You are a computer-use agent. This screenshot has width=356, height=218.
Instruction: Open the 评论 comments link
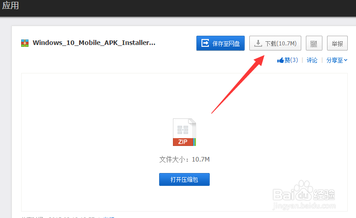[312, 60]
